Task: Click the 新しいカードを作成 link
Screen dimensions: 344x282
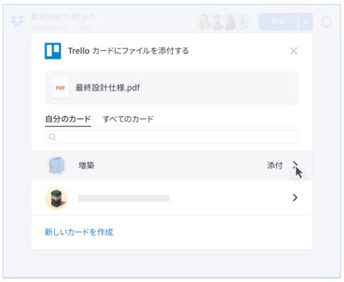Action: [x=79, y=232]
